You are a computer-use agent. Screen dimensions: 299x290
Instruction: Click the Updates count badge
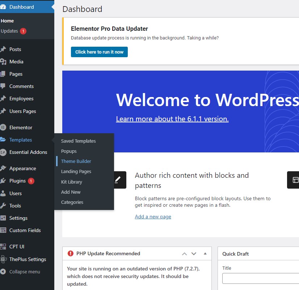[23, 31]
